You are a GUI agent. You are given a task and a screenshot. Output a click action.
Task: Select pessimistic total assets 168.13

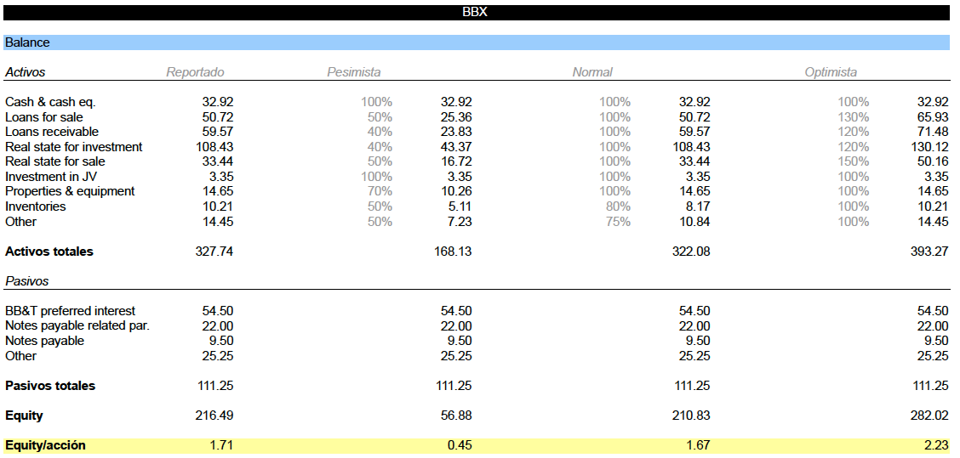[x=453, y=252]
